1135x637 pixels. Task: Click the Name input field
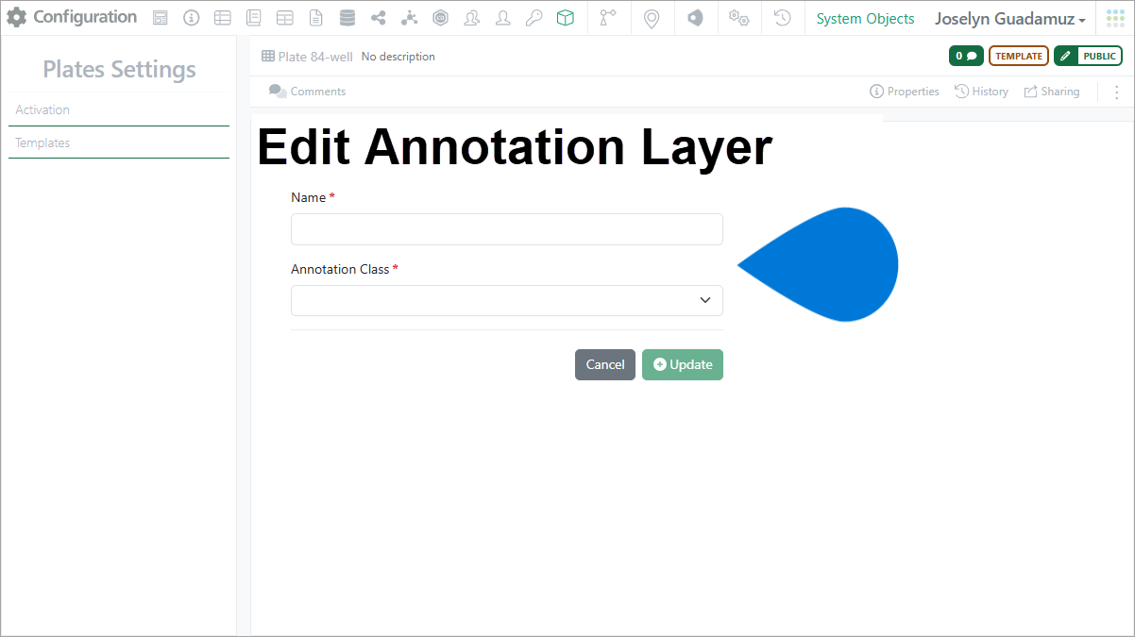click(x=507, y=229)
